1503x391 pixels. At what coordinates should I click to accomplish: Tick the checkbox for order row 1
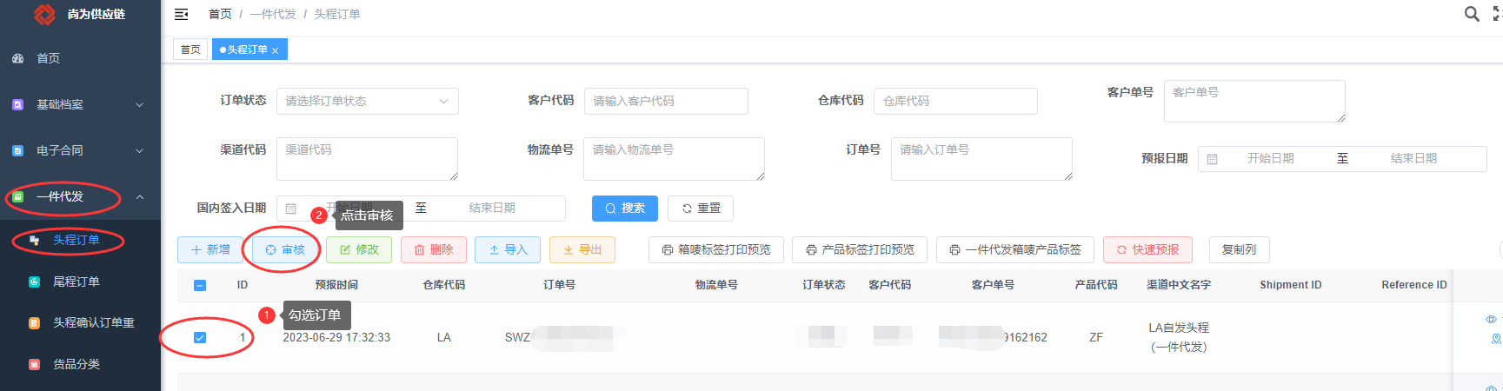[x=200, y=337]
